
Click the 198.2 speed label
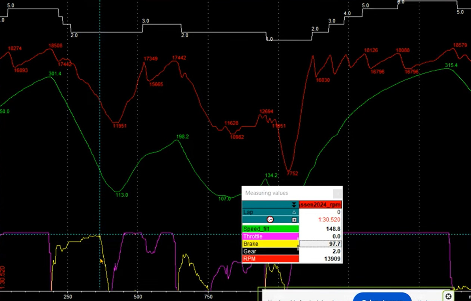(x=182, y=137)
